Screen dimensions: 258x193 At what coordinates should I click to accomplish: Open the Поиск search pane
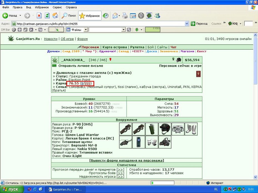pos(69,15)
